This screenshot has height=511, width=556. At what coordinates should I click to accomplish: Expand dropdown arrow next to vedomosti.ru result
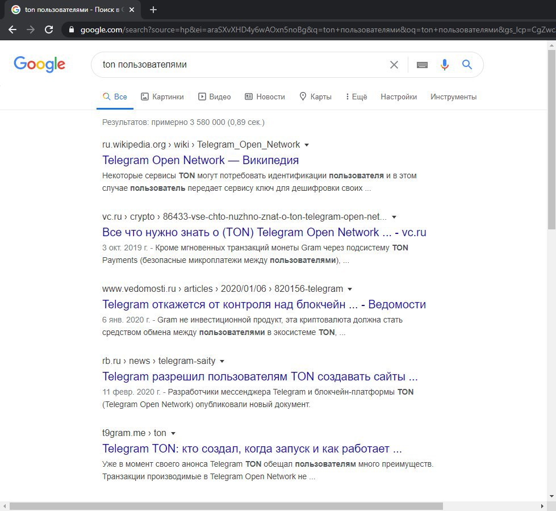[x=350, y=290]
